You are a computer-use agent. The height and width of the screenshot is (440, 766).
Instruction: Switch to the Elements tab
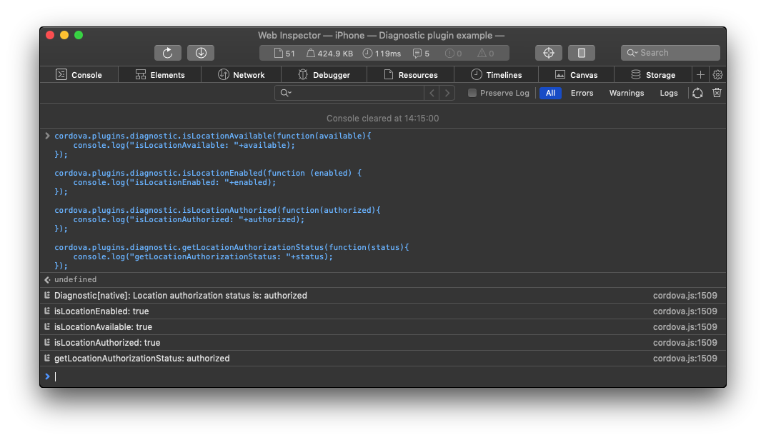160,75
